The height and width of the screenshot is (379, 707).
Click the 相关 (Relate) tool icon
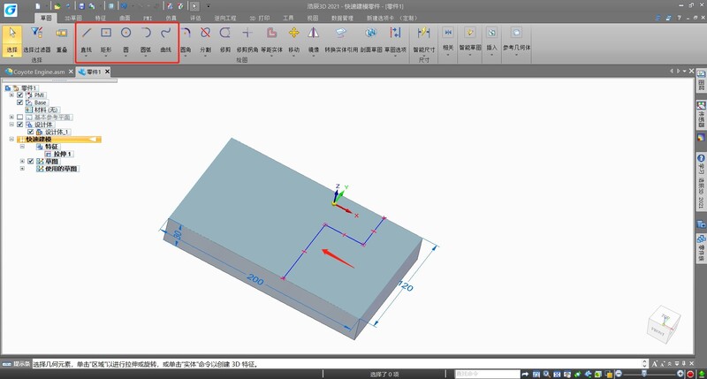pyautogui.click(x=448, y=33)
